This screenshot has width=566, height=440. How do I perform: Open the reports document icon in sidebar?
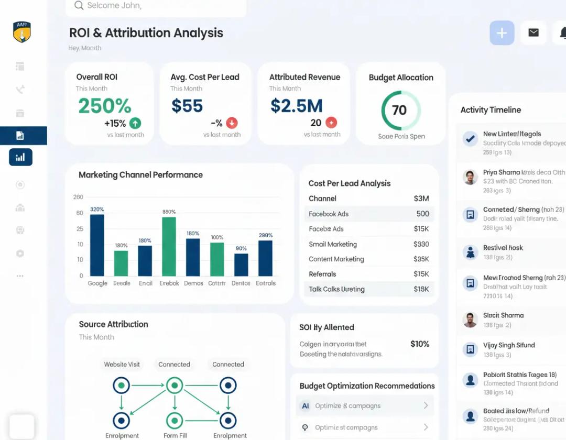pos(20,135)
